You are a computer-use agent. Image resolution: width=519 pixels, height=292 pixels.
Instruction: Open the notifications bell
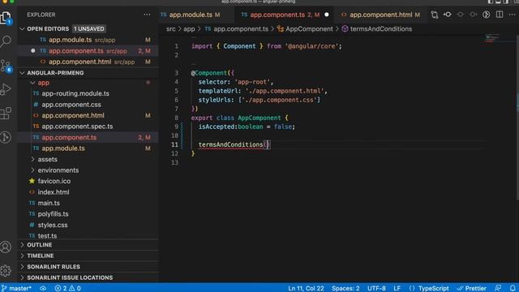pos(513,288)
